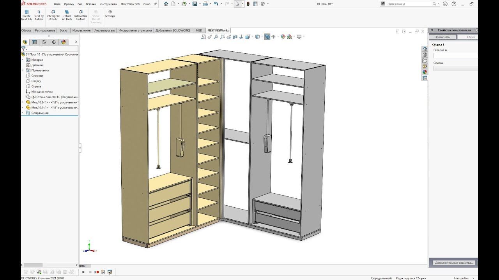
Task: Expand the История tree node
Action: 23,60
